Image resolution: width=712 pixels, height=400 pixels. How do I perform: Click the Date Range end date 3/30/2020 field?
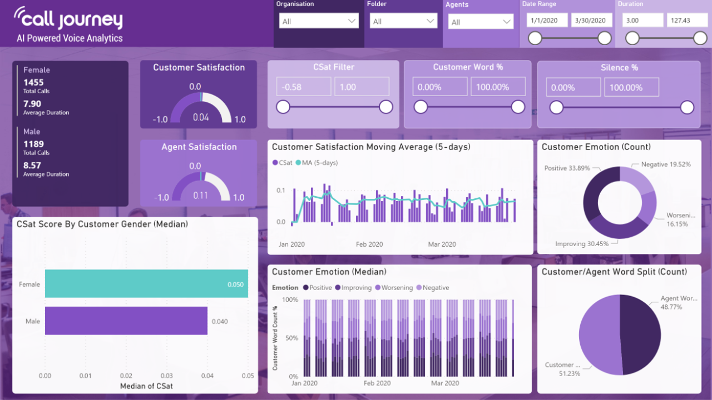click(591, 20)
